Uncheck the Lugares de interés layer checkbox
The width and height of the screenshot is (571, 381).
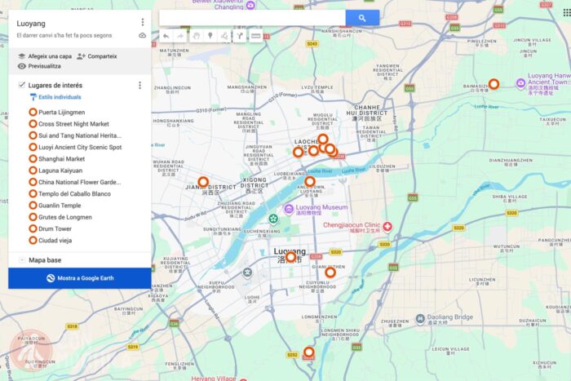click(22, 85)
